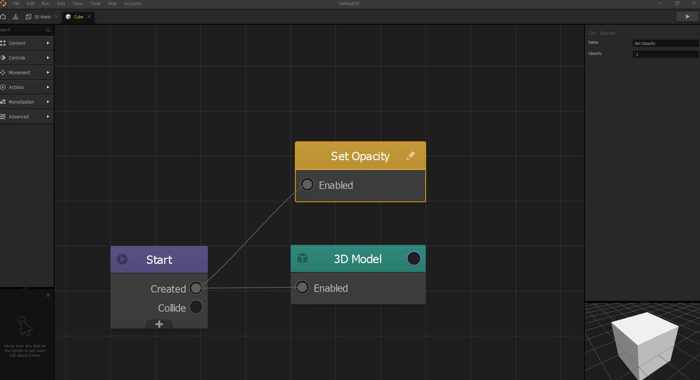Click the Opacity value input field
The image size is (700, 380).
(x=665, y=54)
